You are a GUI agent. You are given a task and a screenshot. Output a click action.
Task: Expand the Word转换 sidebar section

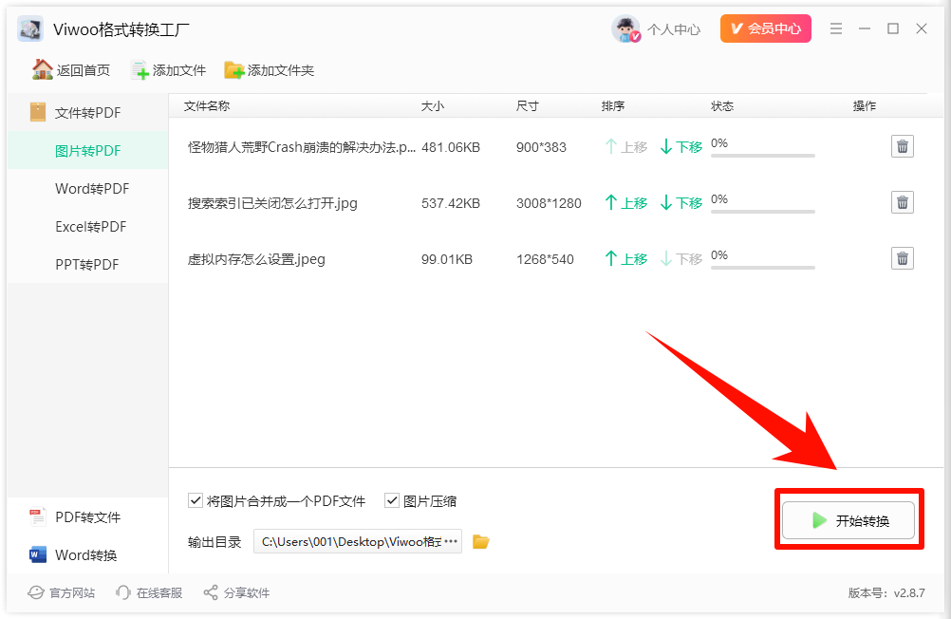pyautogui.click(x=87, y=554)
